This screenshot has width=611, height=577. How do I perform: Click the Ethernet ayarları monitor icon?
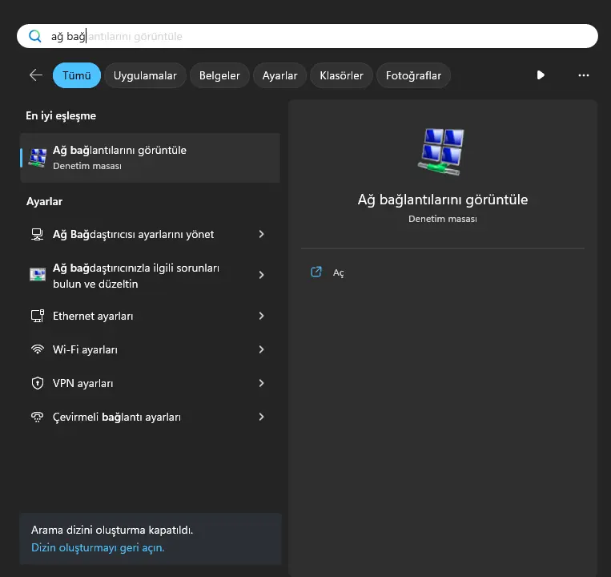pyautogui.click(x=38, y=316)
